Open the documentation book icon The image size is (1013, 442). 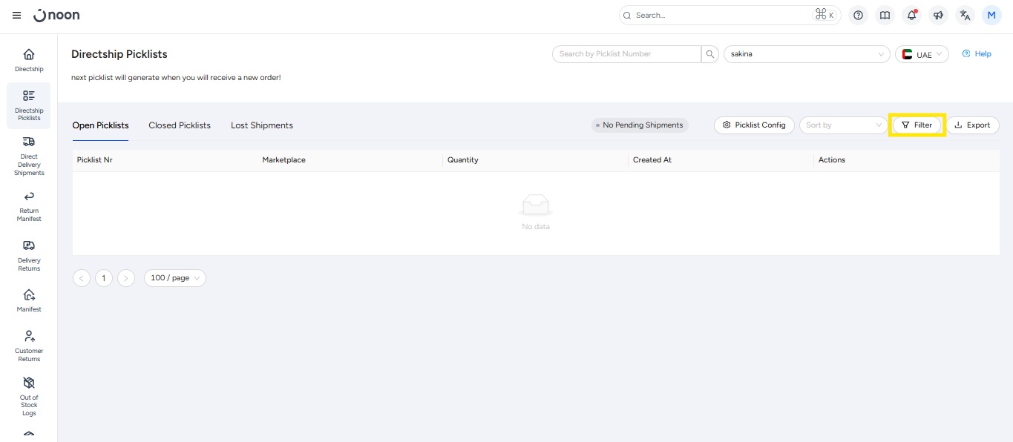(885, 15)
